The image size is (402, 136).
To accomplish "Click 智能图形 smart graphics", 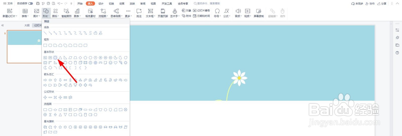I will coord(67,13).
